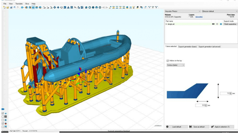Open the Anycubic Photon printer dropdown
This screenshot has width=238, height=133.
tap(183, 11)
